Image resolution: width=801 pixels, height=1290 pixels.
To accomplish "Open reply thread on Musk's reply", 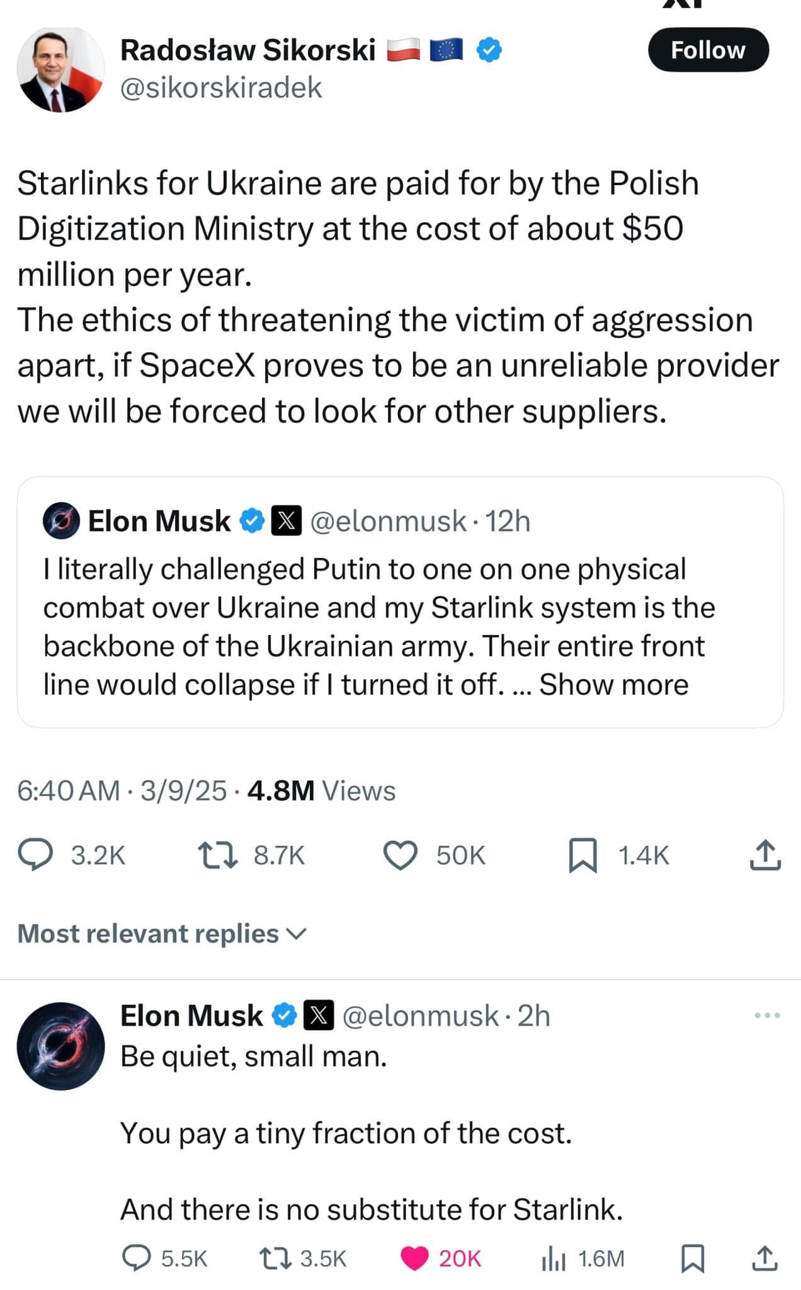I will (136, 1258).
